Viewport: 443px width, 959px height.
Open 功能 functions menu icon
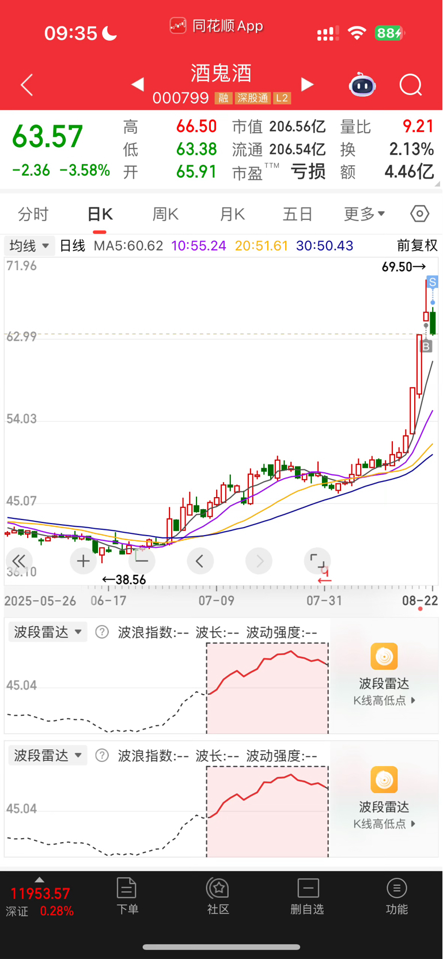[x=397, y=896]
